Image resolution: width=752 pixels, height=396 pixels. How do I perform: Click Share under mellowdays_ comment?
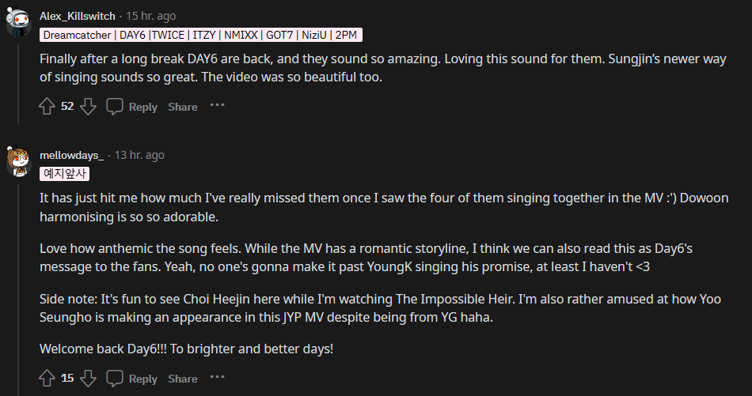tap(182, 379)
